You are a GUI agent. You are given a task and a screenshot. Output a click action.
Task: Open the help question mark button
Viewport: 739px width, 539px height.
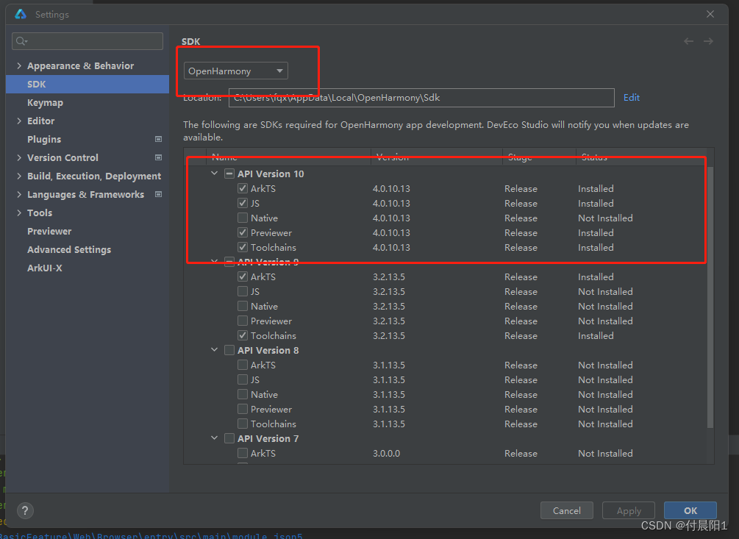pos(26,510)
